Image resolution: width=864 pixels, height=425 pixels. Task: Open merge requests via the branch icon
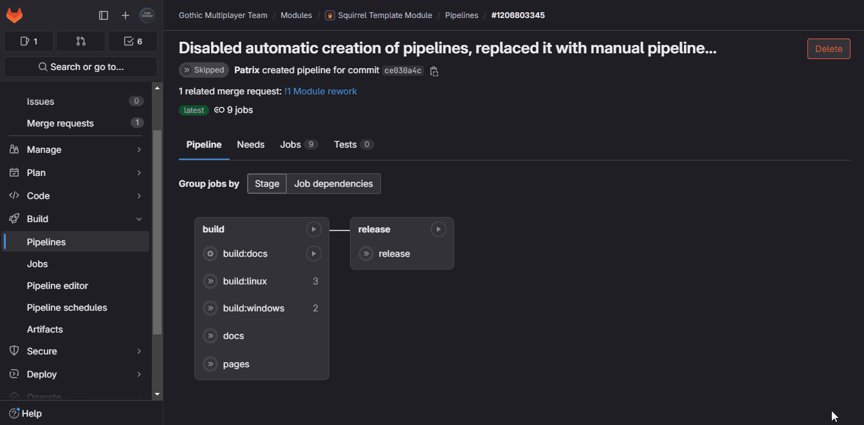(80, 40)
